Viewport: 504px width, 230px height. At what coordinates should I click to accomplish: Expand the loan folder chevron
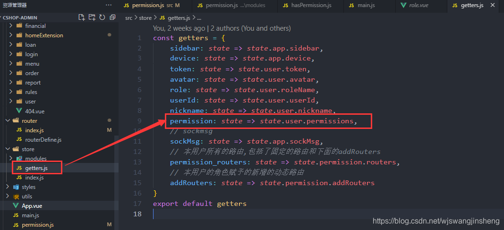point(10,45)
